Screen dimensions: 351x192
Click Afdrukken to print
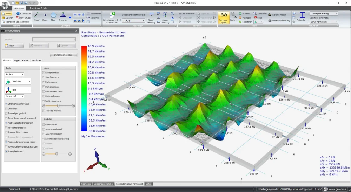tap(23, 22)
